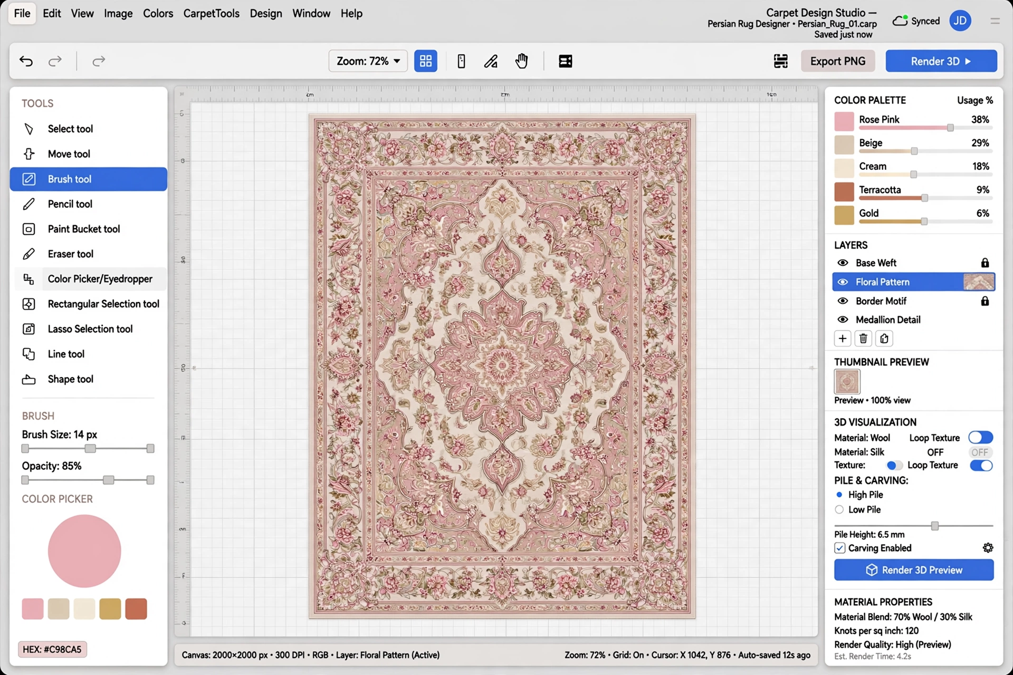Duplicate layer with the copy icon
Viewport: 1013px width, 675px height.
tap(884, 339)
